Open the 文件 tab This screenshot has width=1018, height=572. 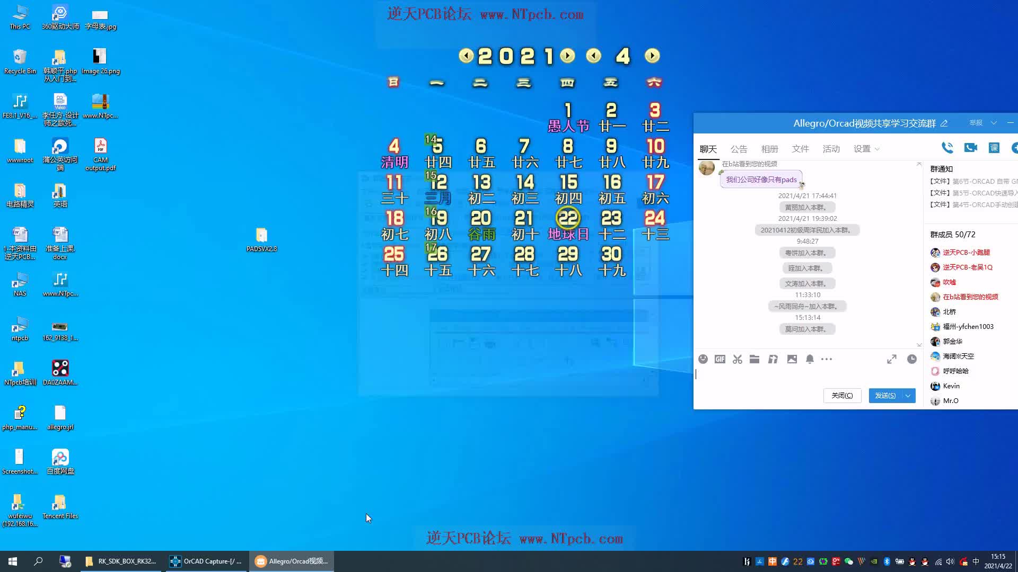click(800, 149)
